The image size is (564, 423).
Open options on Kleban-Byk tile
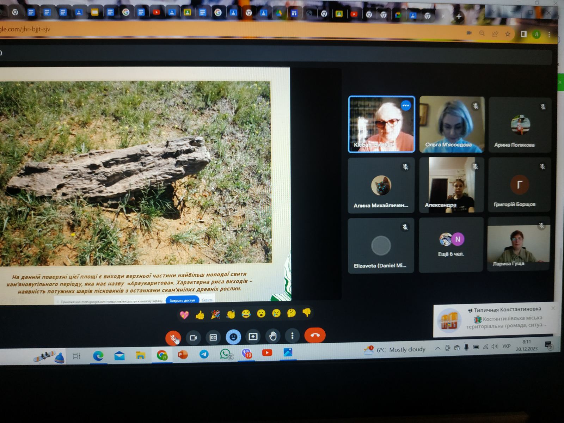(406, 105)
